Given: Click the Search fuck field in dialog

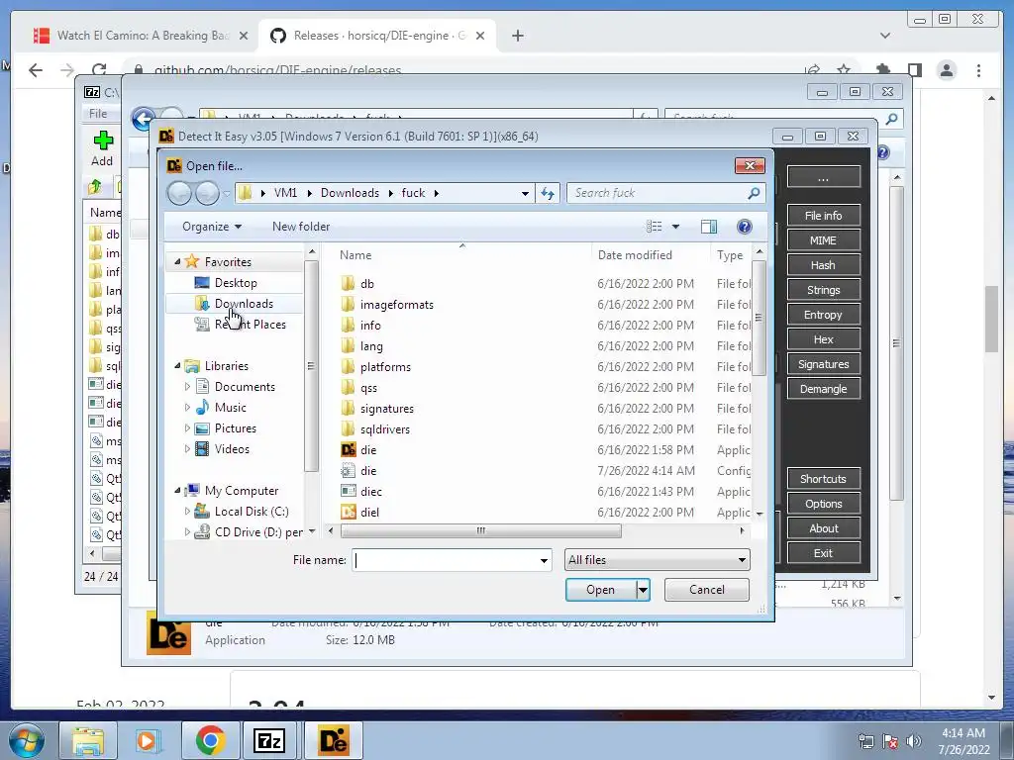Looking at the screenshot, I should (656, 193).
